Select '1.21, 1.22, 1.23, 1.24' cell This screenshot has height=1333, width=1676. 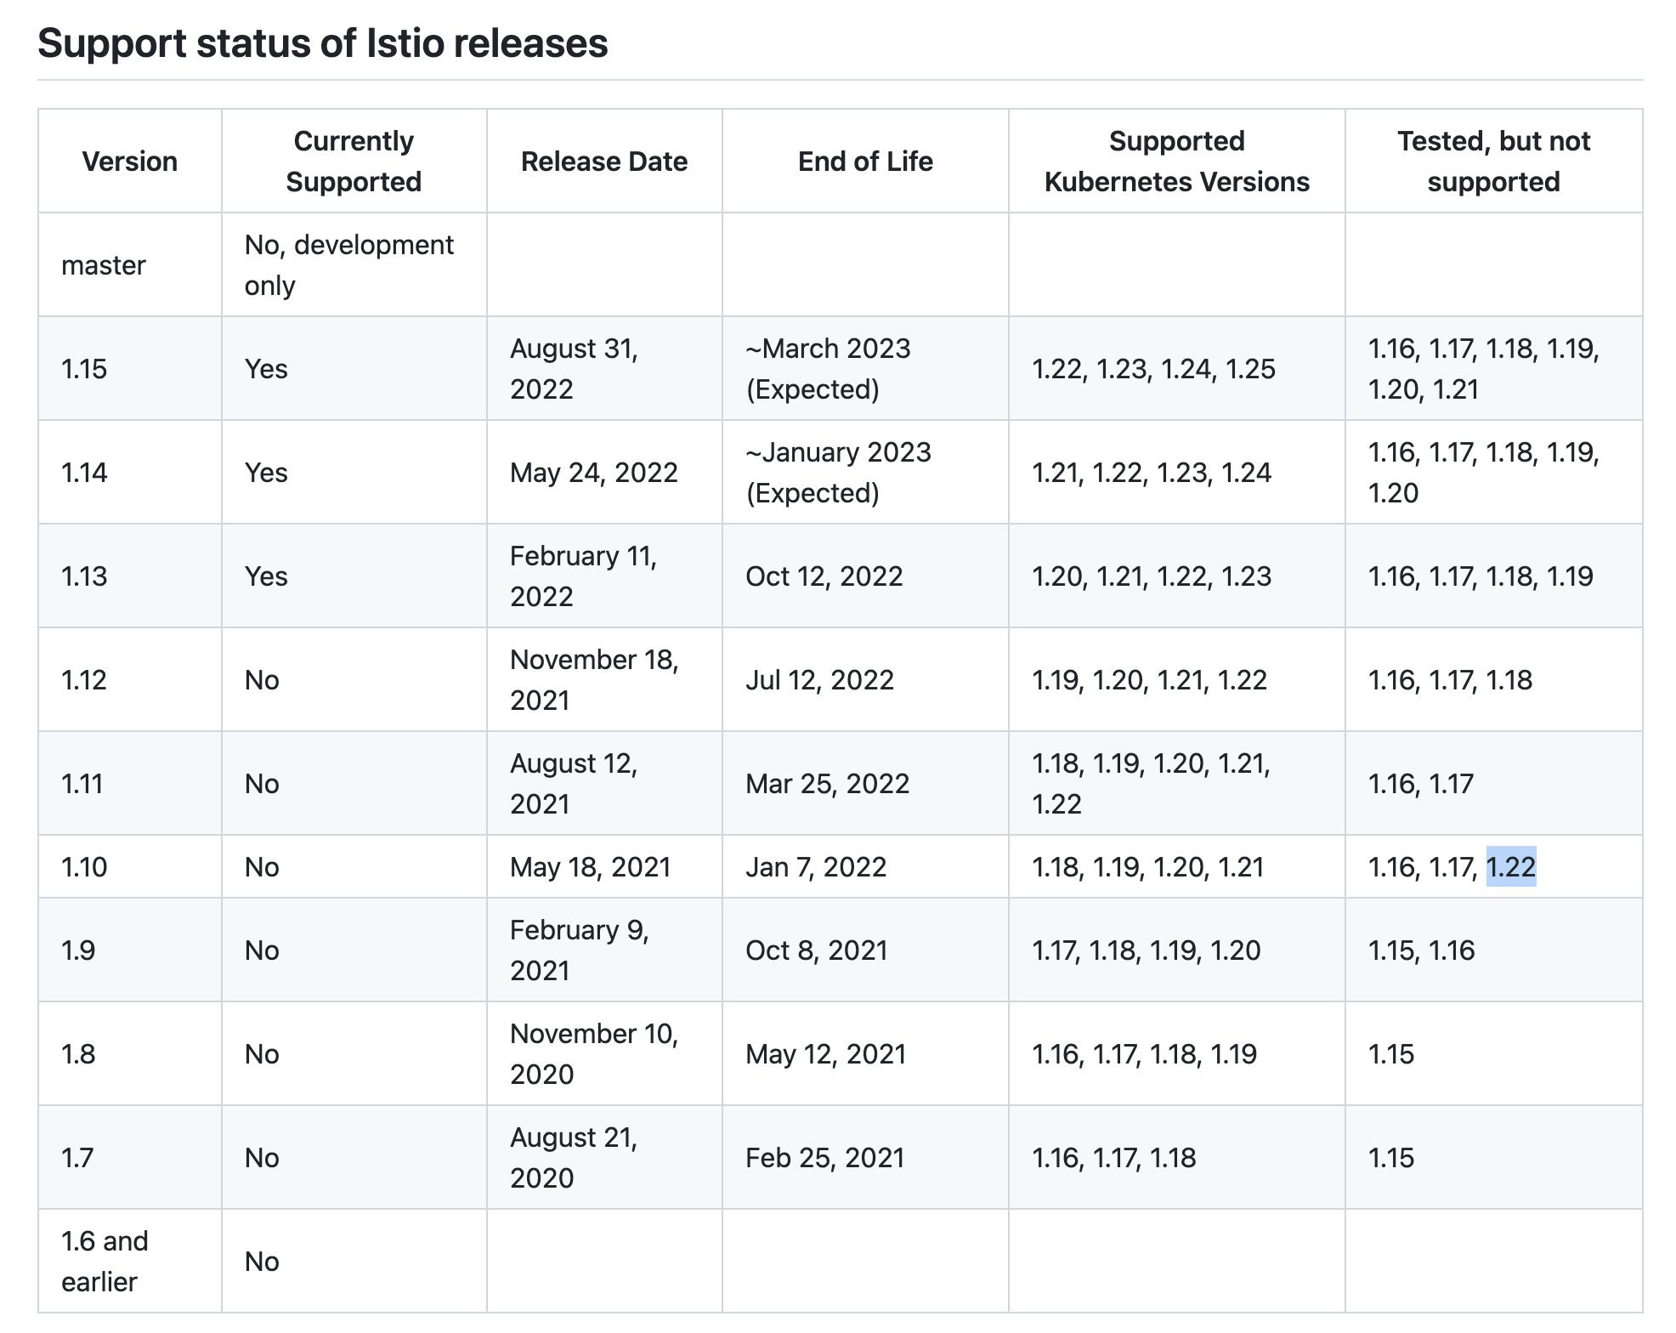click(x=1176, y=472)
